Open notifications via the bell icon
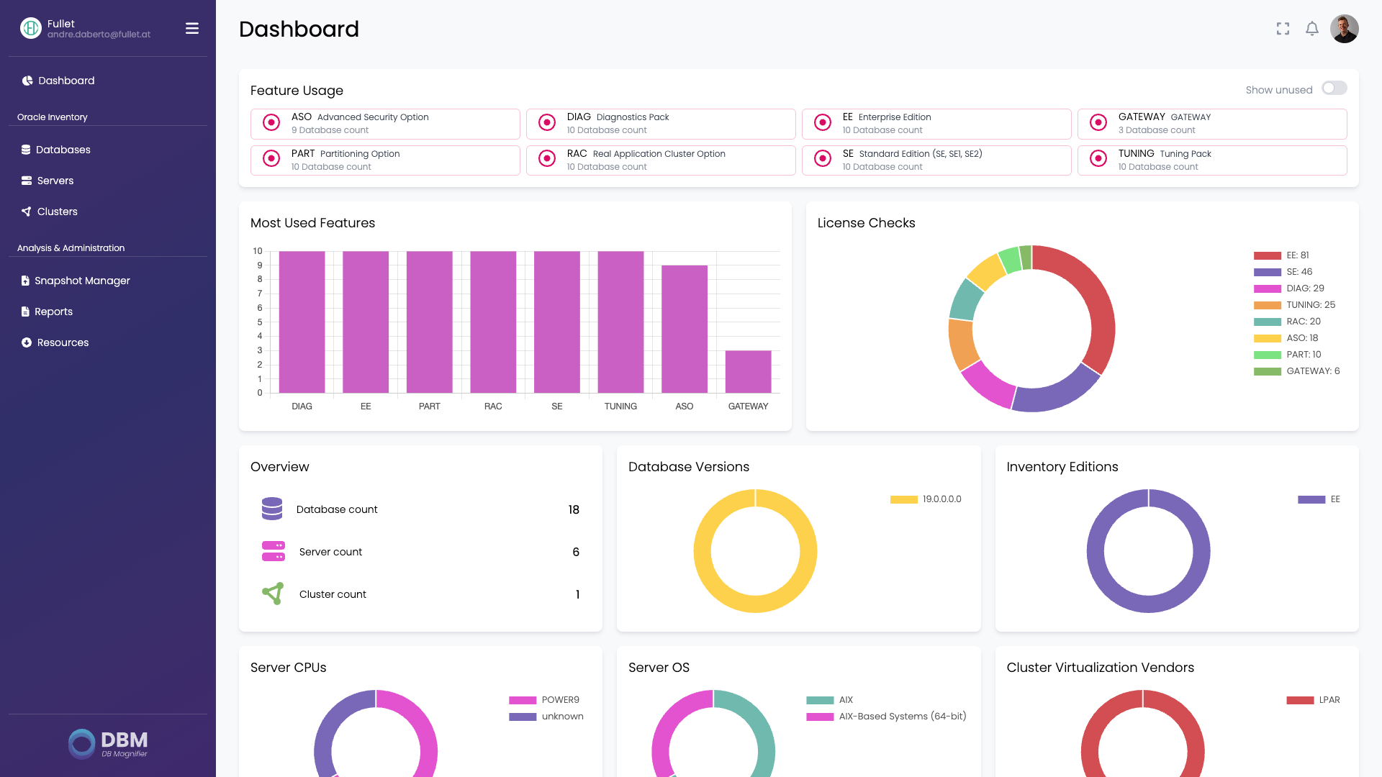Image resolution: width=1382 pixels, height=777 pixels. (1312, 29)
